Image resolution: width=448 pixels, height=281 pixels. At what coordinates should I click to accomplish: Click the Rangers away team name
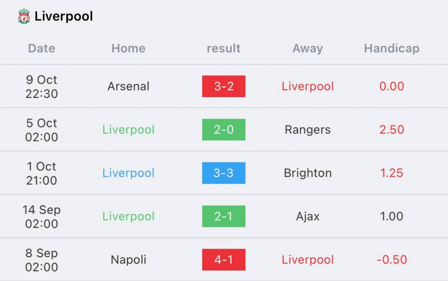(308, 130)
